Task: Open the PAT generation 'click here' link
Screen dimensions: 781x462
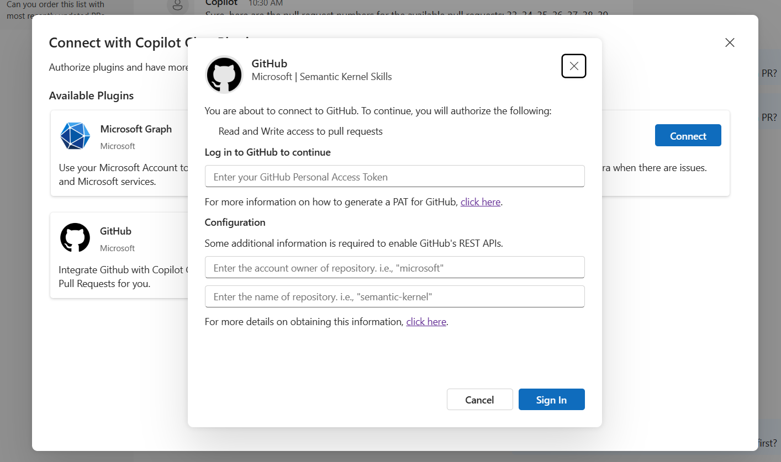Action: click(x=481, y=202)
